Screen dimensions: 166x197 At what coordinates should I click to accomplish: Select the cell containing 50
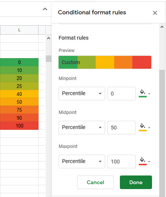coord(19,102)
